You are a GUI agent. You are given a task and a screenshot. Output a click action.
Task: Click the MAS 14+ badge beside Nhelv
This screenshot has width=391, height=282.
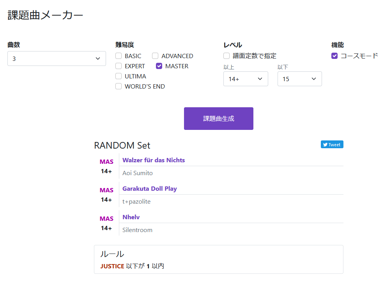106,222
